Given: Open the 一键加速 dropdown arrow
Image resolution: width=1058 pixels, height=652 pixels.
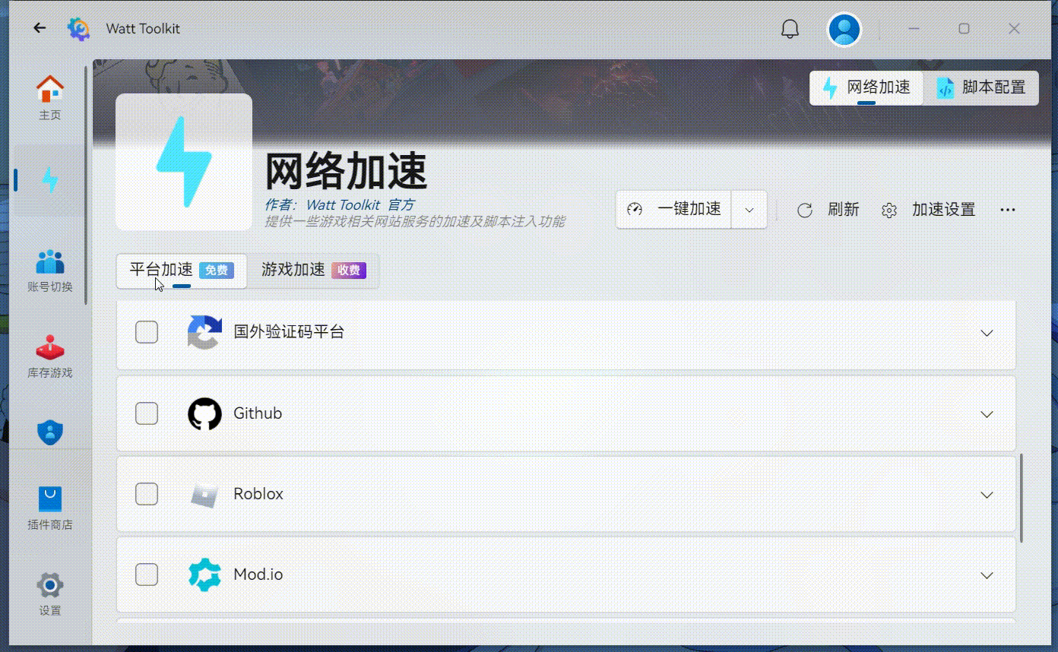Looking at the screenshot, I should pos(749,210).
